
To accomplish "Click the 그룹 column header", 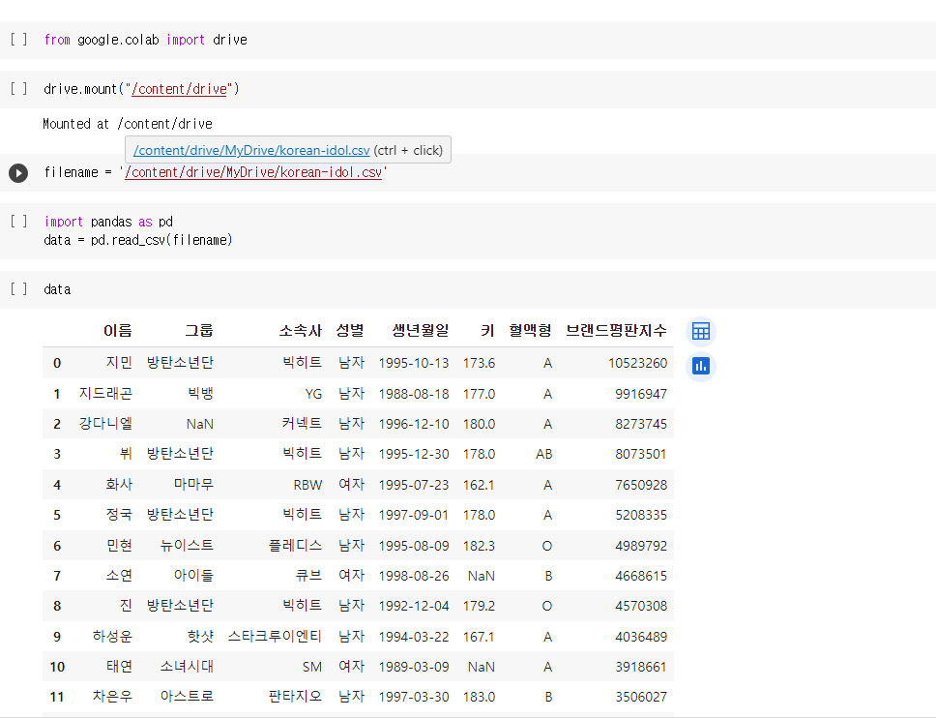I will (199, 330).
